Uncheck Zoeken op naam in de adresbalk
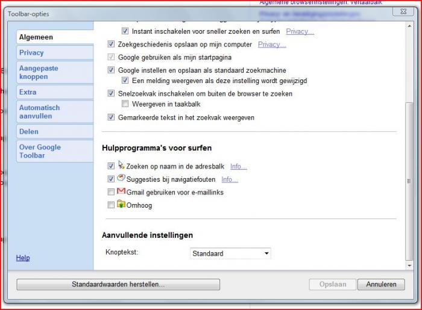 pos(111,166)
